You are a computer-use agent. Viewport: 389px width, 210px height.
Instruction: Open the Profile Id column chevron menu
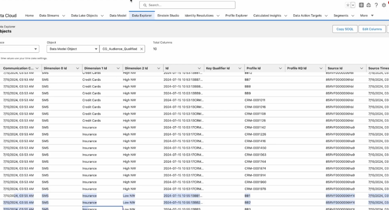[x=280, y=68]
